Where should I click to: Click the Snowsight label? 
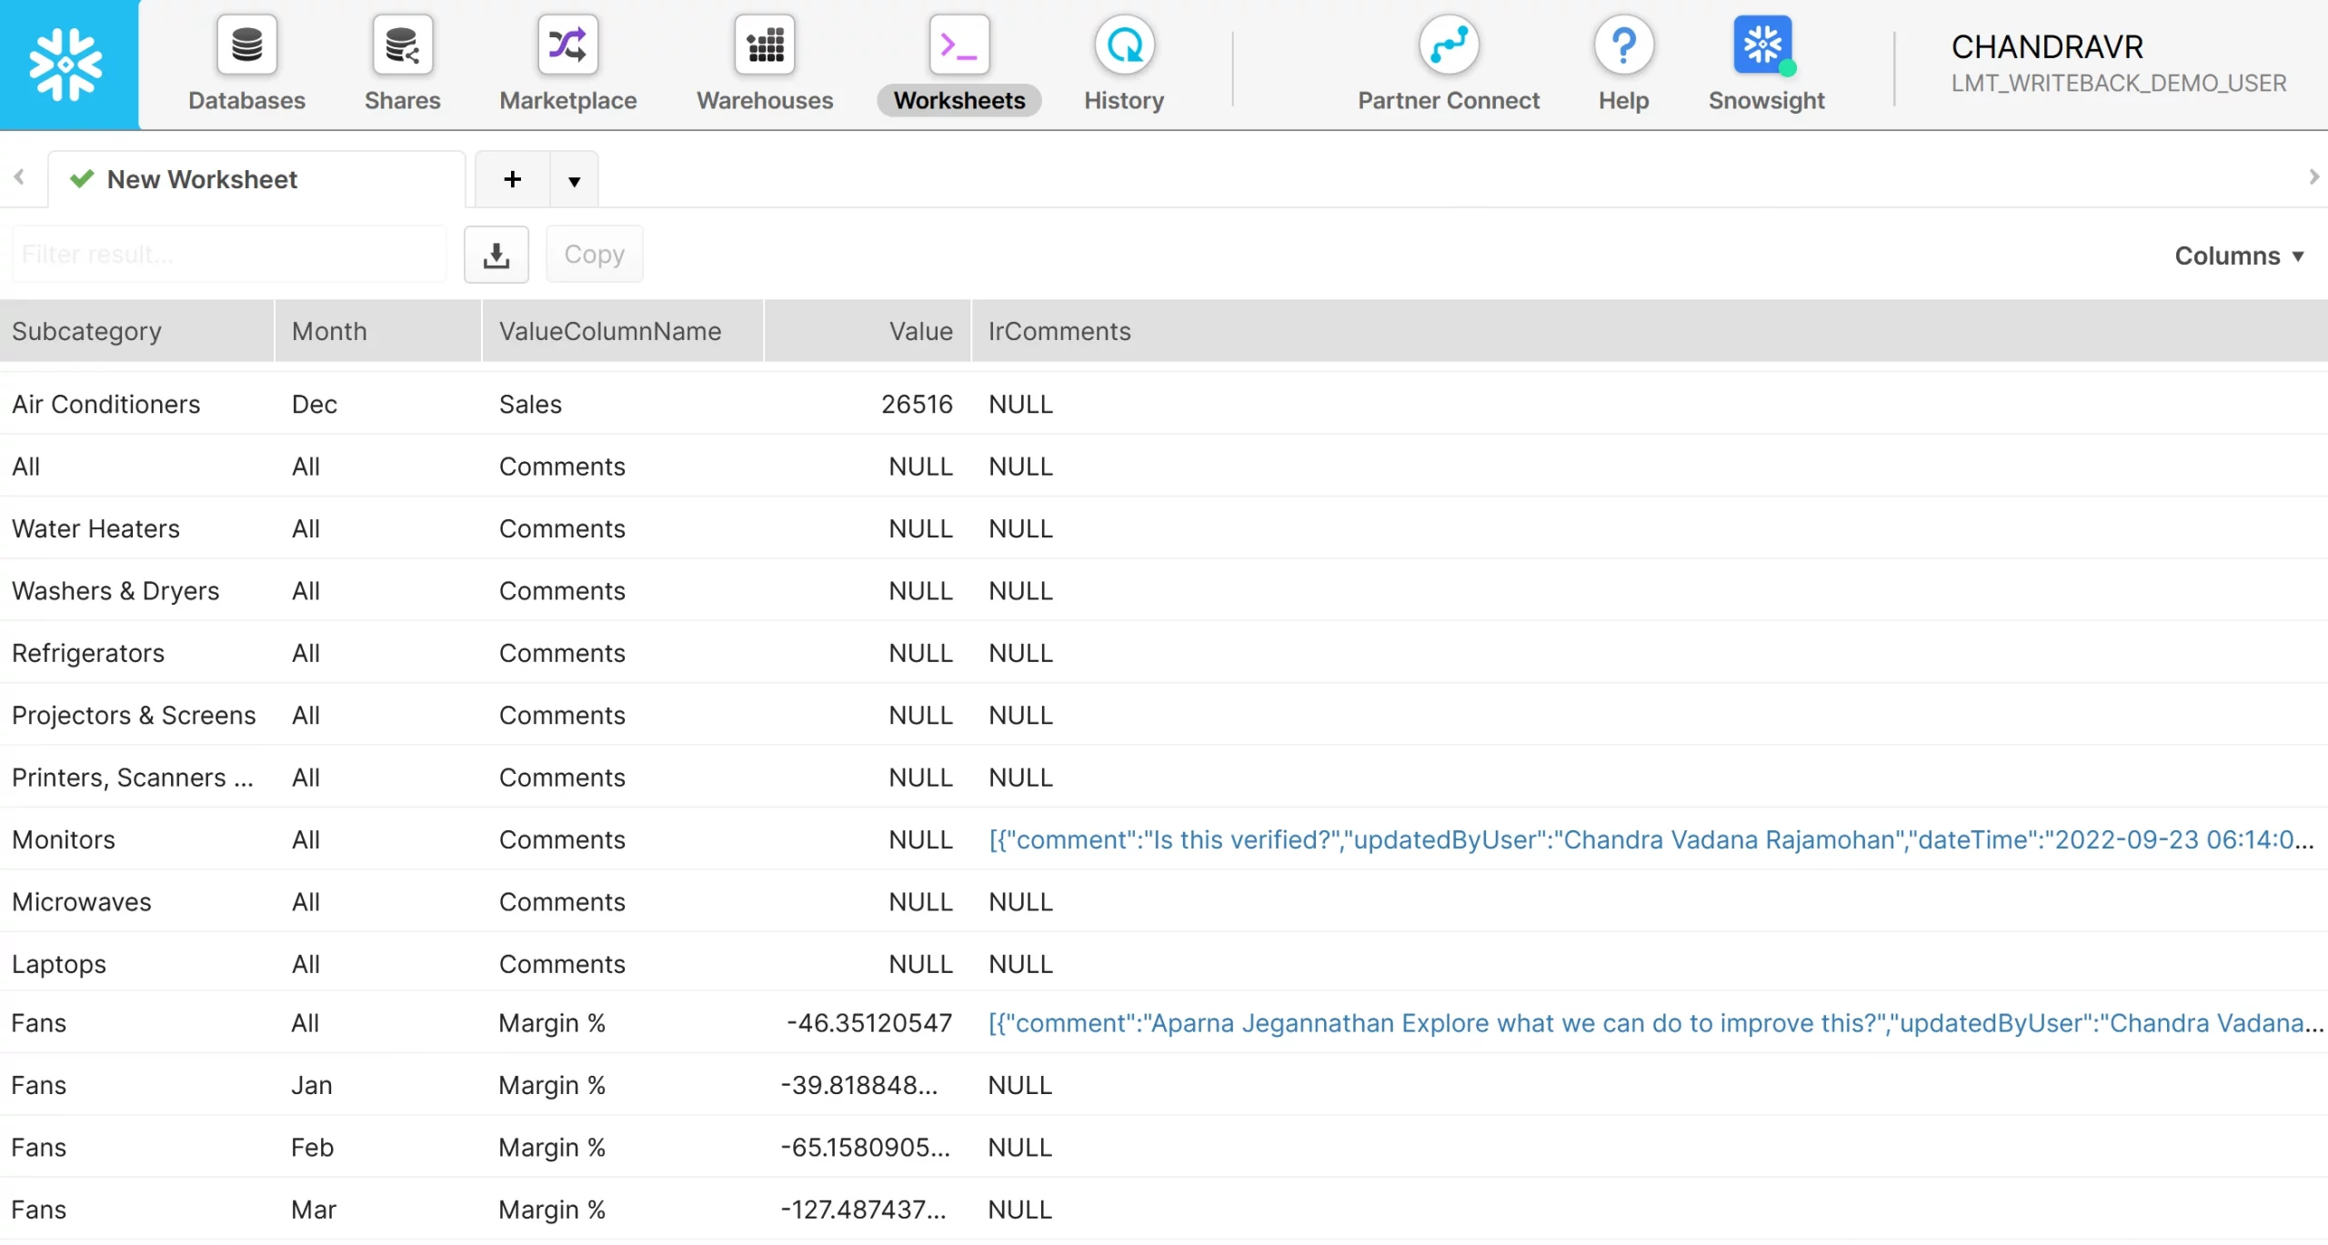1766,100
